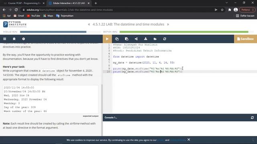
Task: Open the tab search dropdown arrow
Action: [x=226, y=3]
